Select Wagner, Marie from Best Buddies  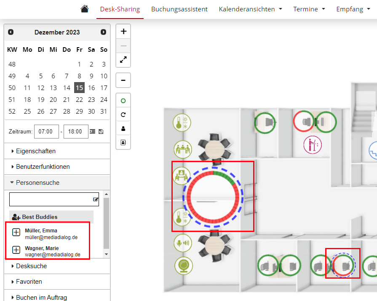53,251
